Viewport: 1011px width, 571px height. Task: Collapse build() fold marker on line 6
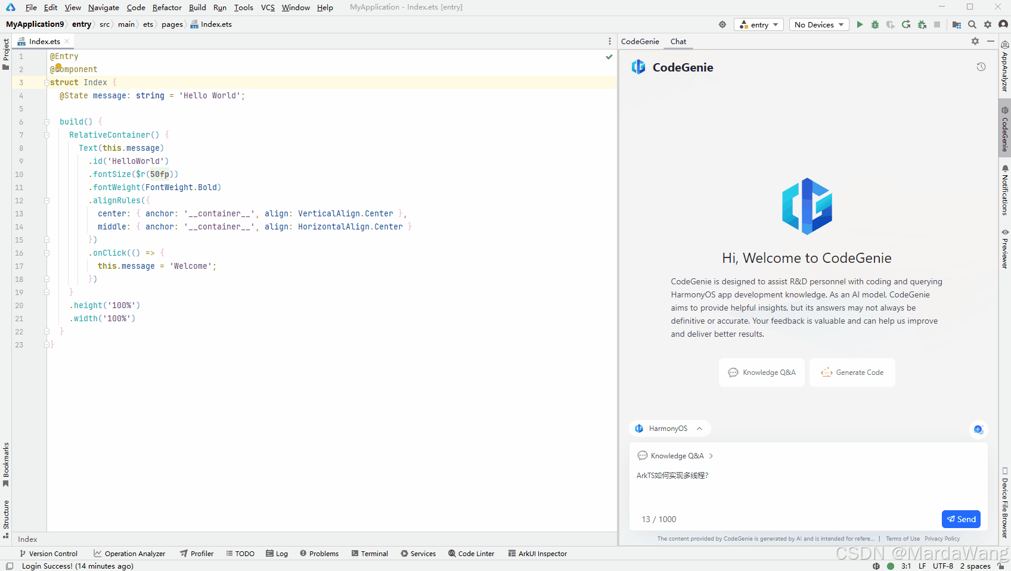[46, 122]
